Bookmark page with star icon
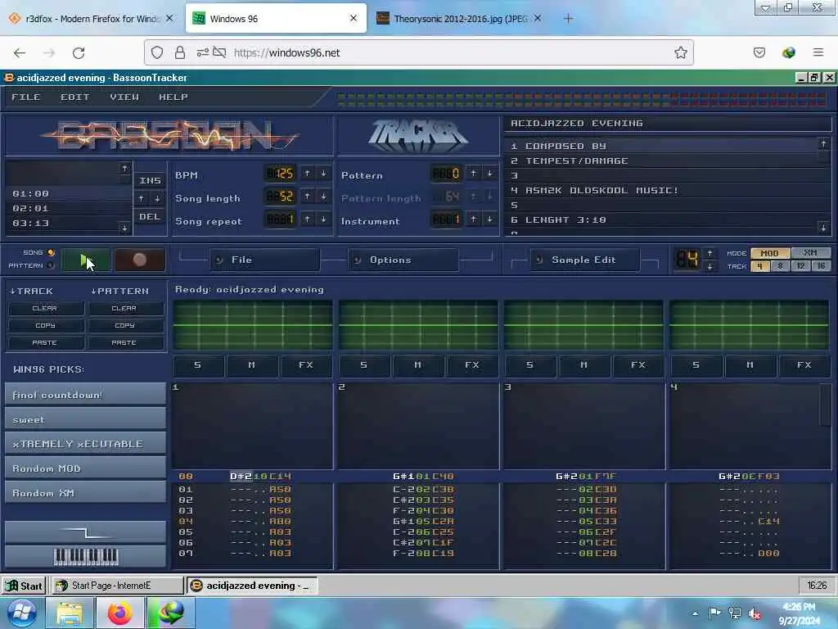 click(680, 52)
